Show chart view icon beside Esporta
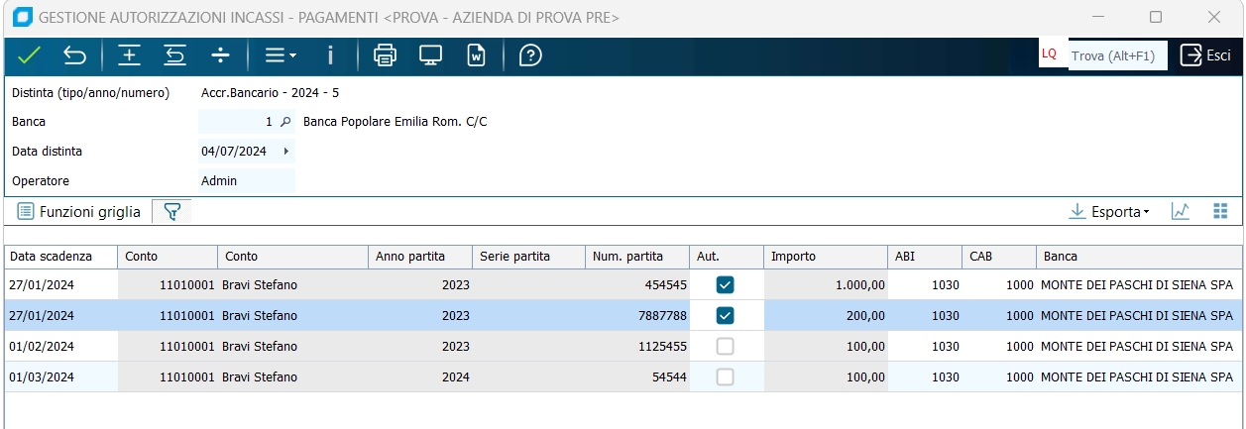This screenshot has height=429, width=1246. (x=1180, y=211)
